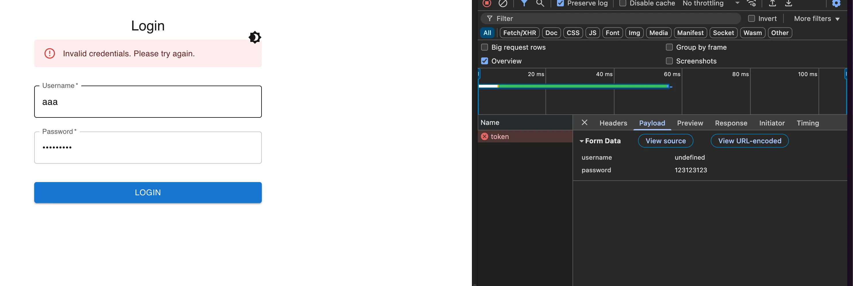Export HAR file download icon
This screenshot has height=286, width=853.
click(x=789, y=3)
